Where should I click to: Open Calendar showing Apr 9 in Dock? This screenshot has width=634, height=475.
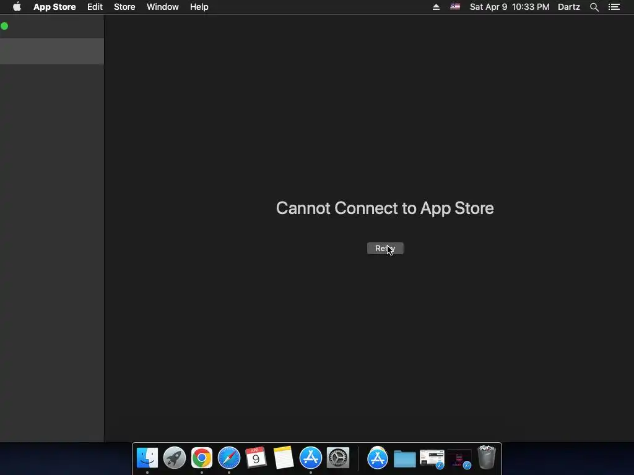point(256,458)
